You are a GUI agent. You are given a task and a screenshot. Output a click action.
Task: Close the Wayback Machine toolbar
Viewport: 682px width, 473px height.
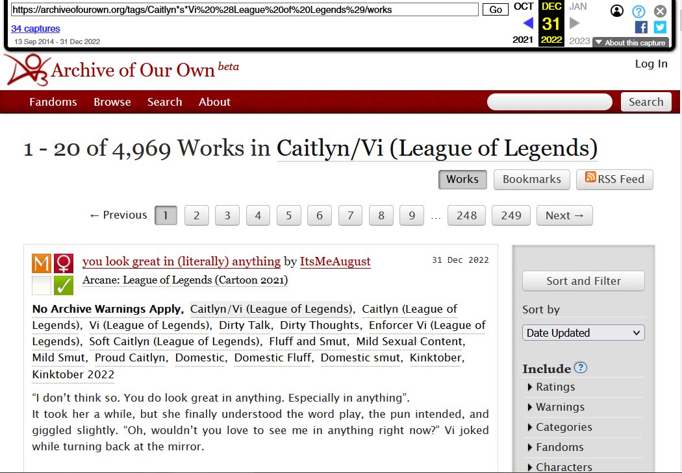click(661, 11)
